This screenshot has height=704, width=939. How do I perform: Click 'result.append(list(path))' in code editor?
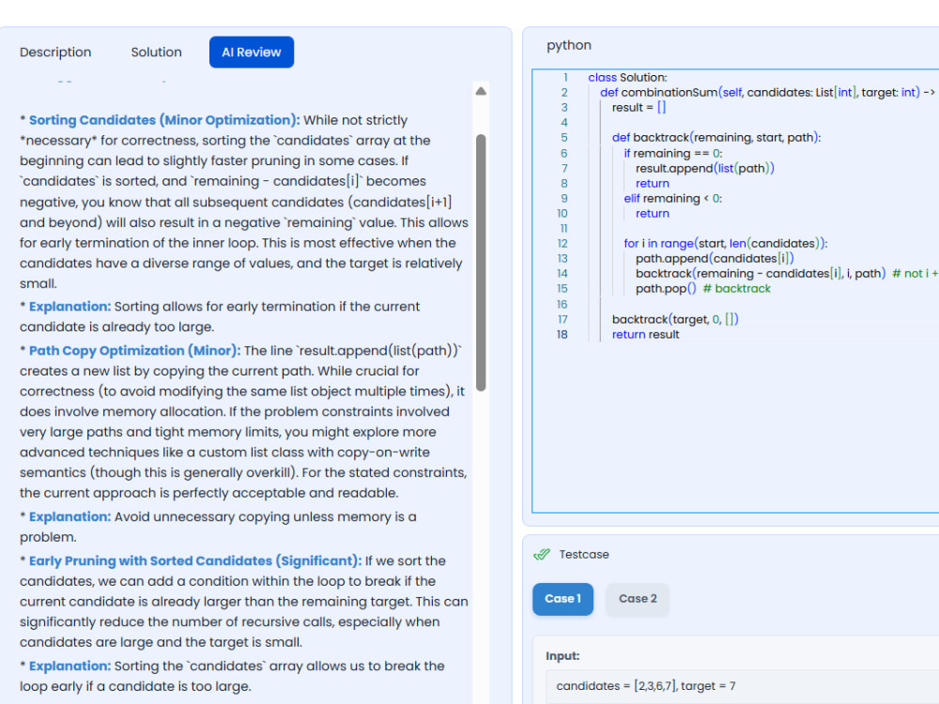tap(705, 168)
